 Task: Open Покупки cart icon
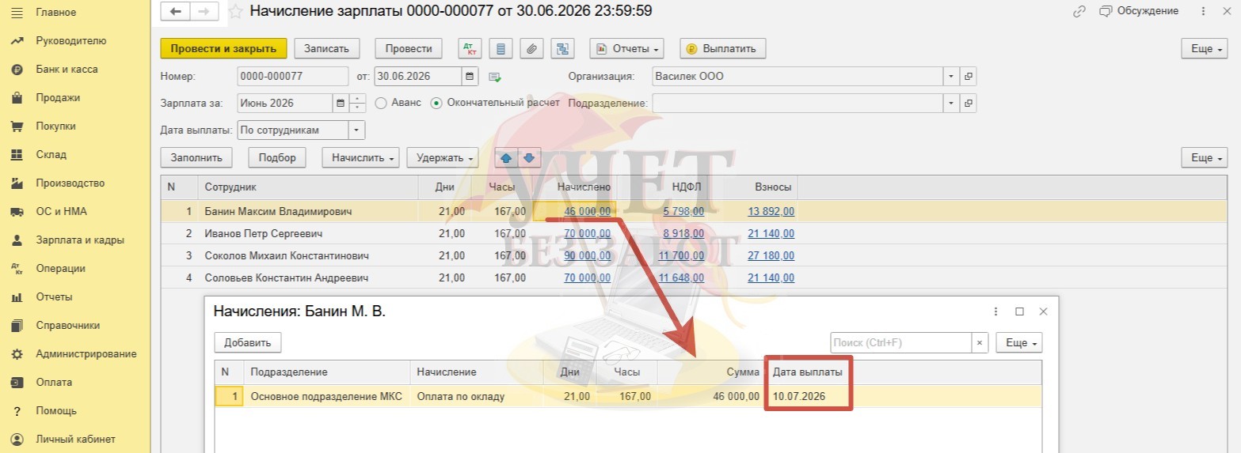tap(16, 126)
